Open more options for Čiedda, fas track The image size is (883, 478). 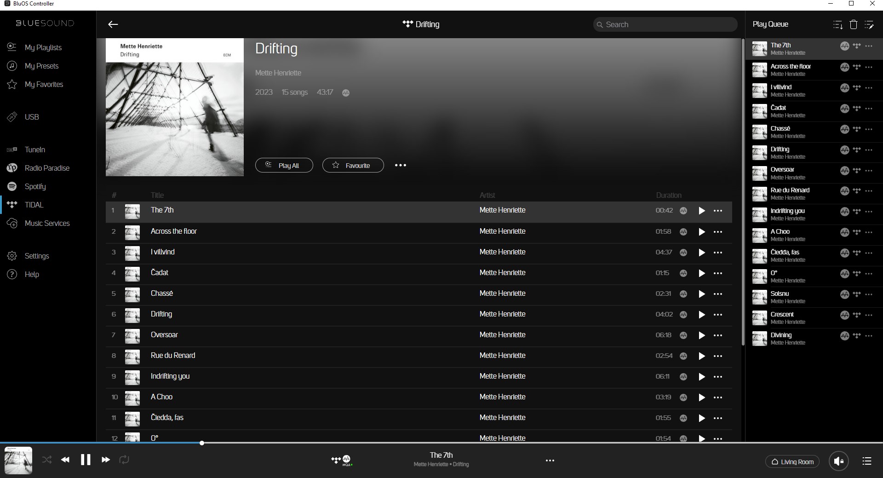tap(718, 418)
